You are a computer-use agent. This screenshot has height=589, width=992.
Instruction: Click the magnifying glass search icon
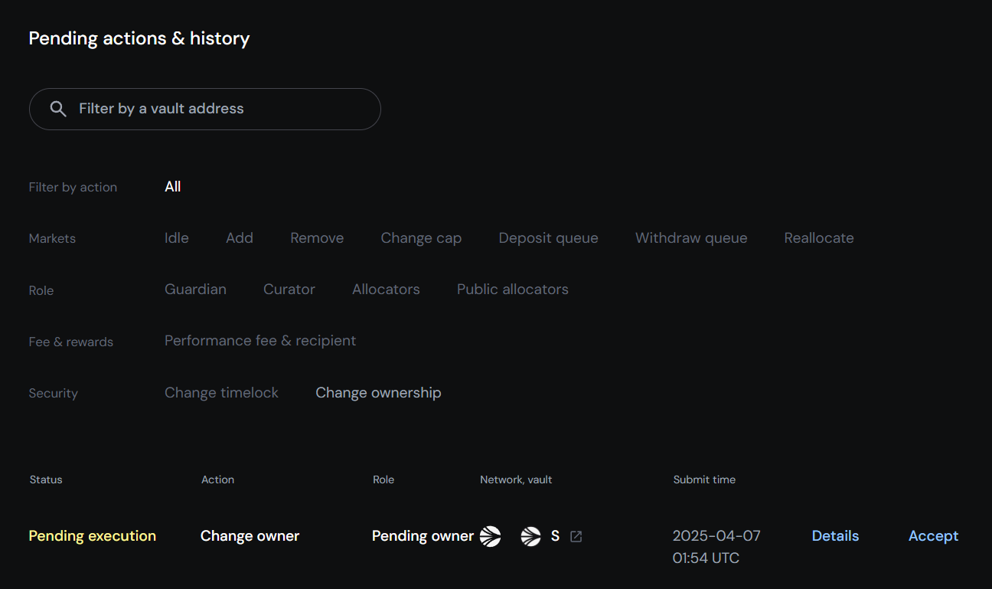(58, 109)
